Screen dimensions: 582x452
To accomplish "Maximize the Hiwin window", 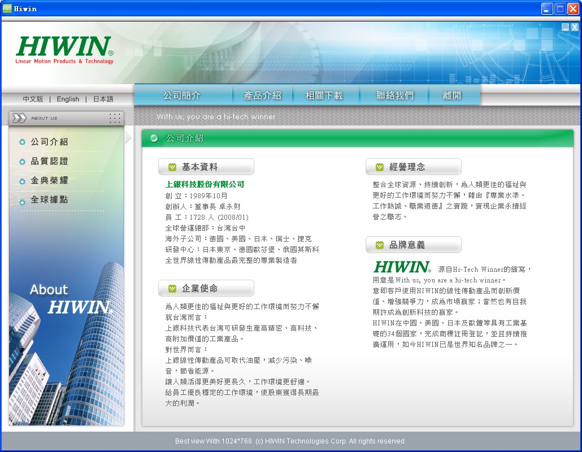I will 560,8.
